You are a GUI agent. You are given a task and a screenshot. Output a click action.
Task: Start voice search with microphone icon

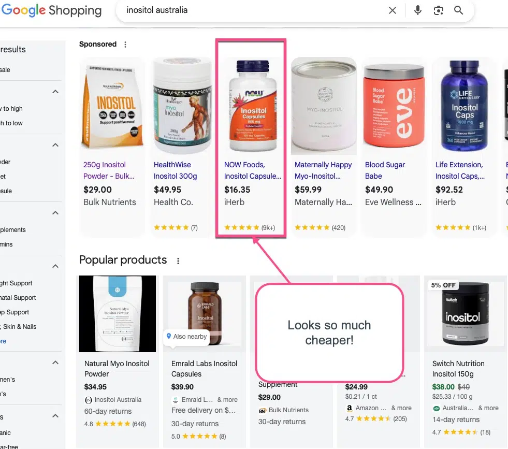[418, 10]
